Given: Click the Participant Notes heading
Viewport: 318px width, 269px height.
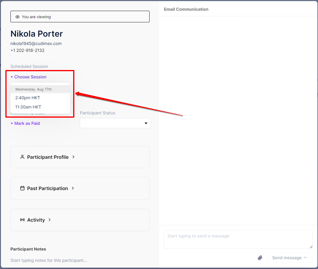Looking at the screenshot, I should pyautogui.click(x=28, y=249).
